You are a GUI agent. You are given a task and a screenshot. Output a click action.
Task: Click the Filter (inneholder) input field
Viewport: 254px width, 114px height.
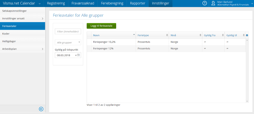[68, 31]
